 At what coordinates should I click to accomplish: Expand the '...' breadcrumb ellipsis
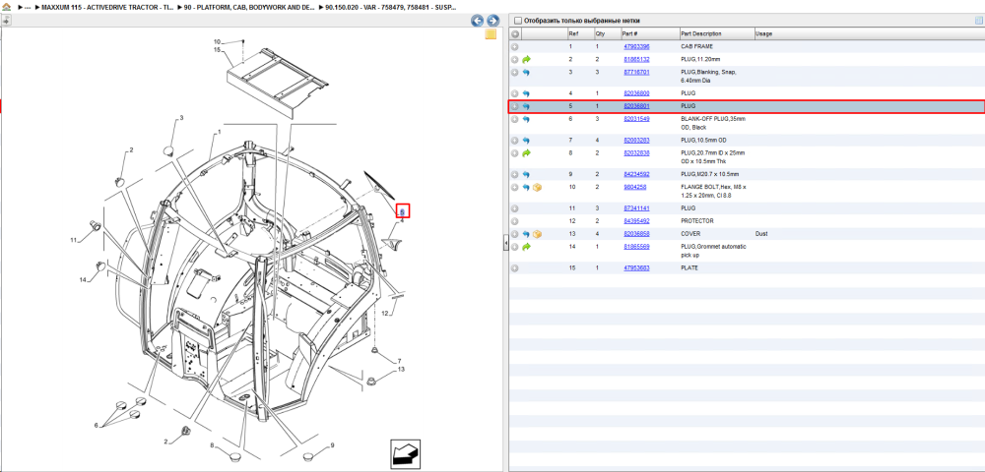(x=27, y=7)
